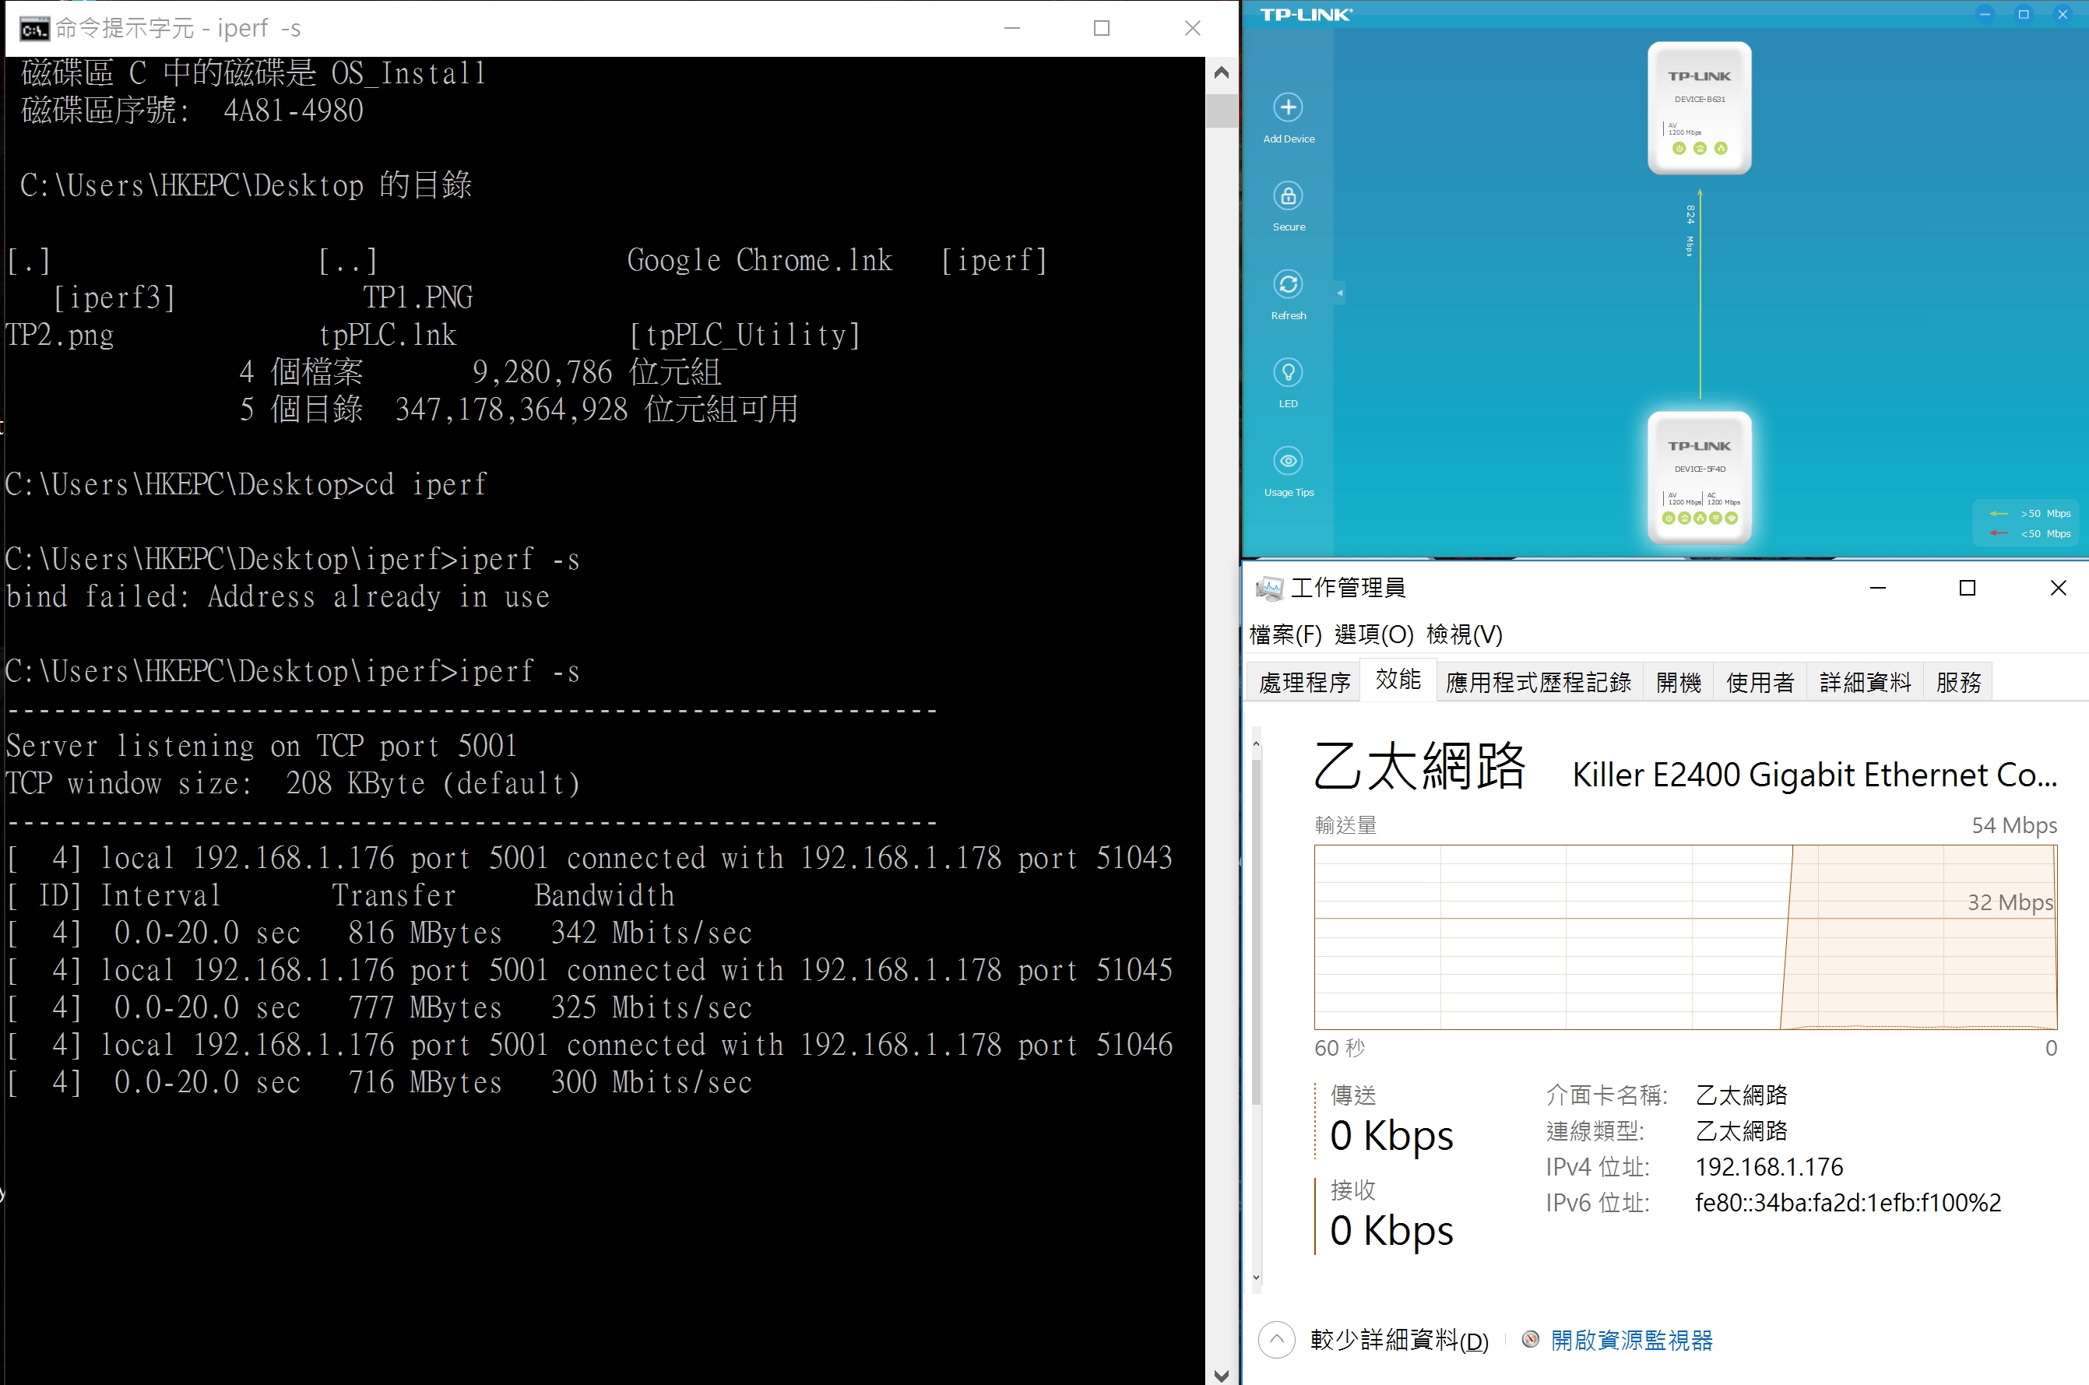Screen dimensions: 2089x1385
Task: Switch to the 開機 tab
Action: (x=1678, y=682)
